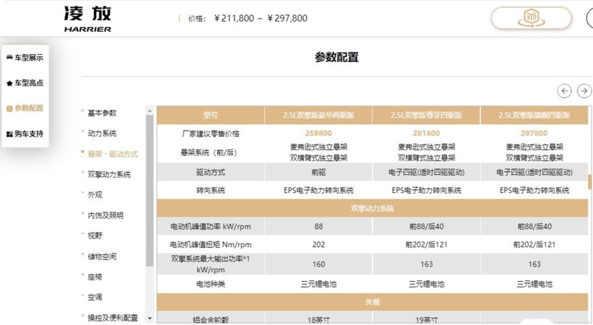The image size is (593, 325).
Task: Click the 型号 header cell
Action: (211, 115)
